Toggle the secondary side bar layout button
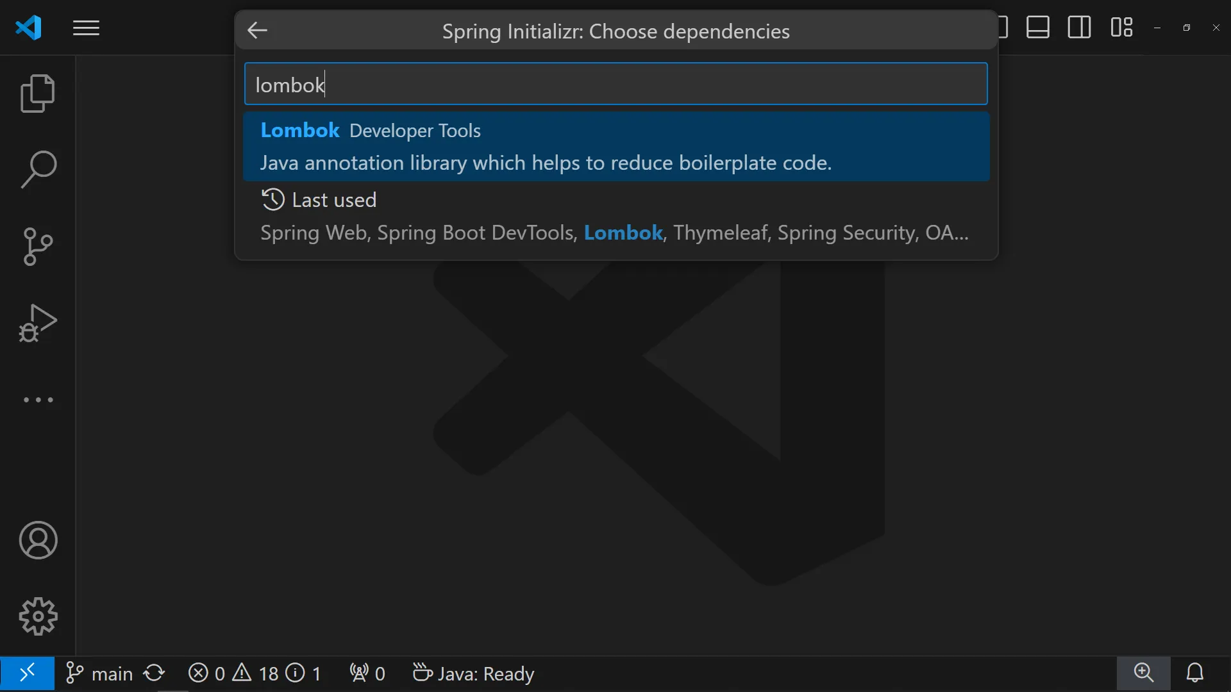The width and height of the screenshot is (1231, 692). pyautogui.click(x=1079, y=28)
